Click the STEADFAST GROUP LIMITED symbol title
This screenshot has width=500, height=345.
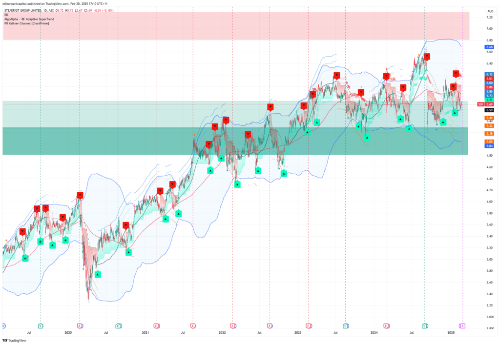coord(22,11)
